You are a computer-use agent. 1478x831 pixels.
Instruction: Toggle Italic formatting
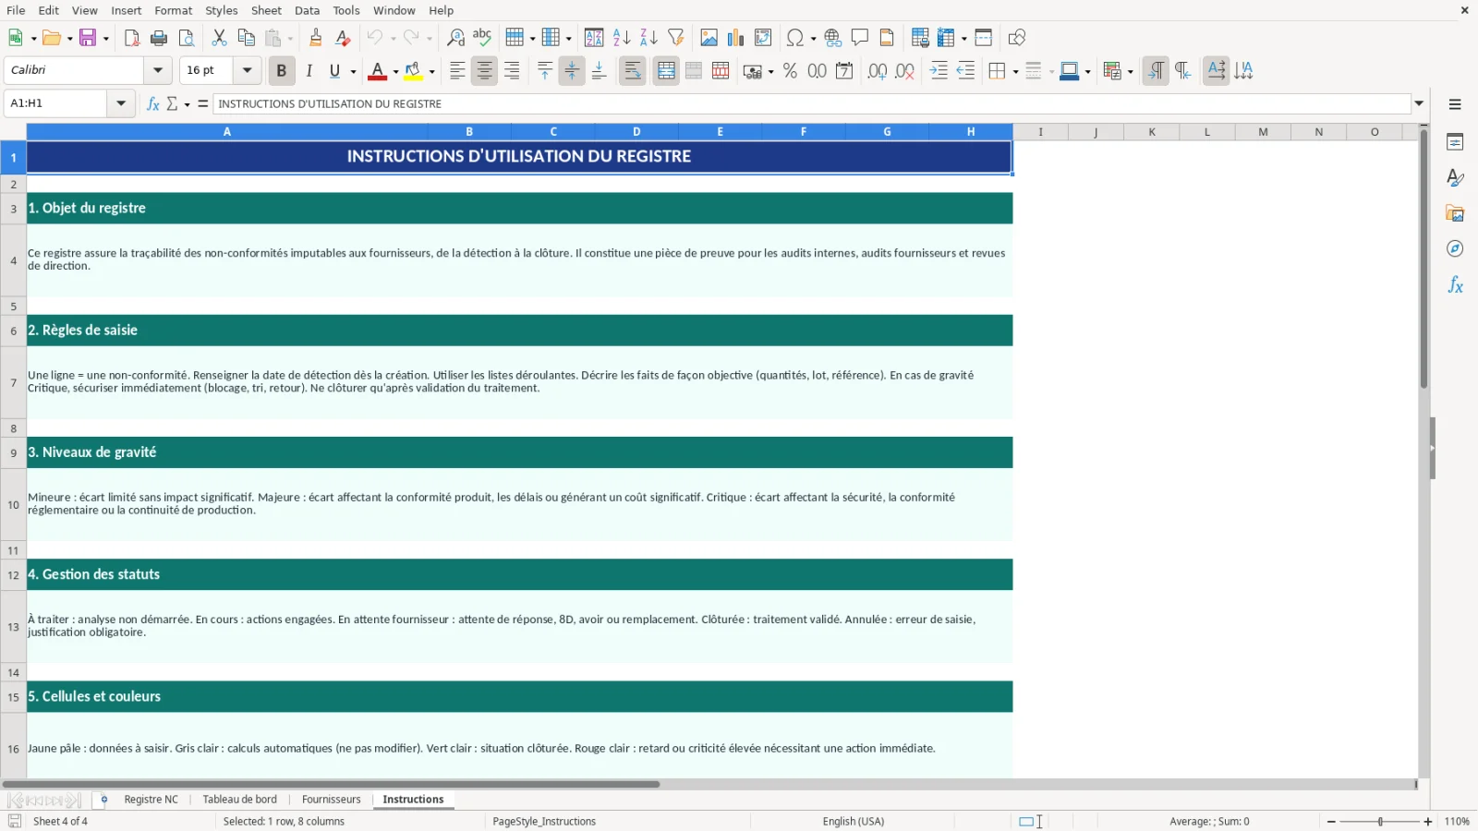click(x=309, y=71)
